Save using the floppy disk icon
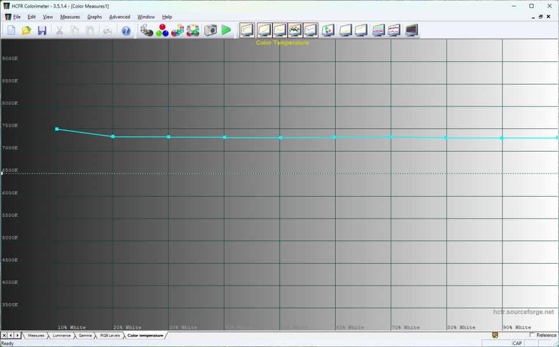This screenshot has height=347, width=559. click(42, 30)
